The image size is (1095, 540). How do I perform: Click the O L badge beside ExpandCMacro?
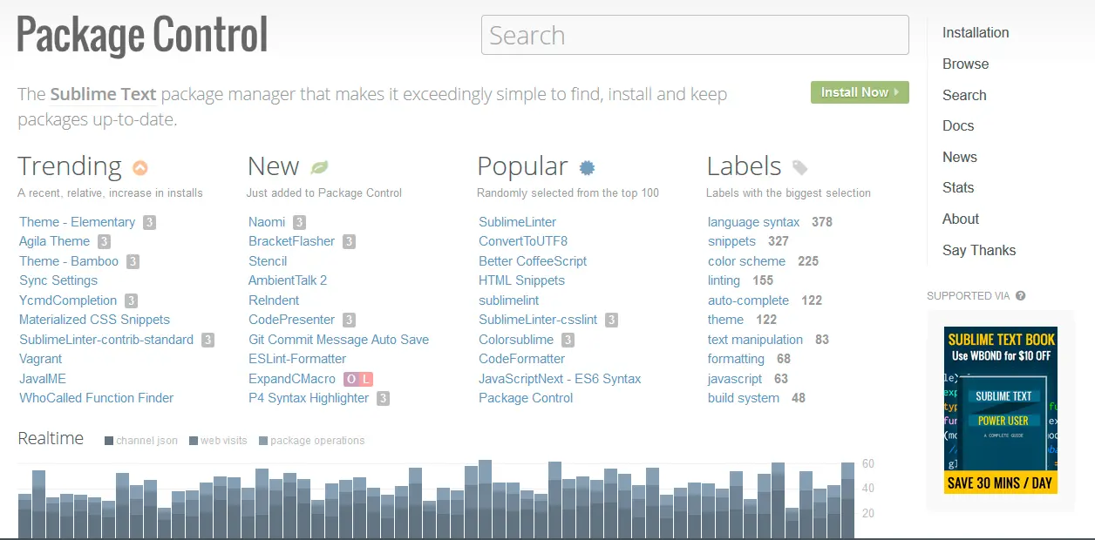pos(357,379)
